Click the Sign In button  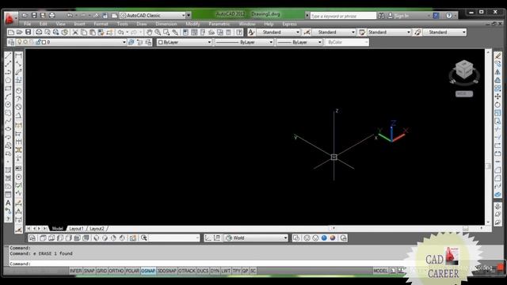(x=398, y=16)
